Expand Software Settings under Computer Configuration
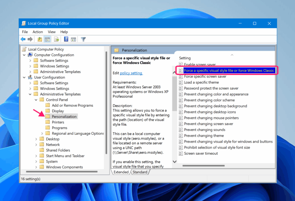Image resolution: width=295 pixels, height=201 pixels. [30, 60]
